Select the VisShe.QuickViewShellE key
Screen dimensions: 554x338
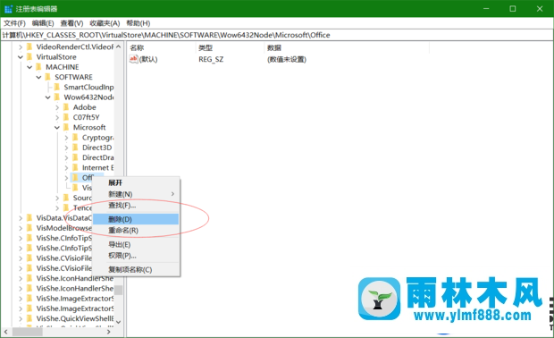click(75, 318)
